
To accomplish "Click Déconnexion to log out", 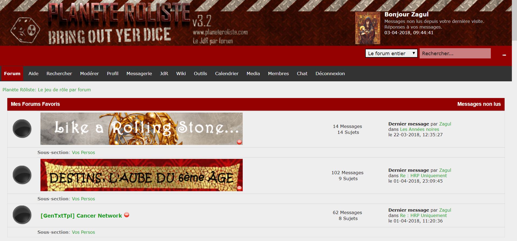I will (x=330, y=74).
